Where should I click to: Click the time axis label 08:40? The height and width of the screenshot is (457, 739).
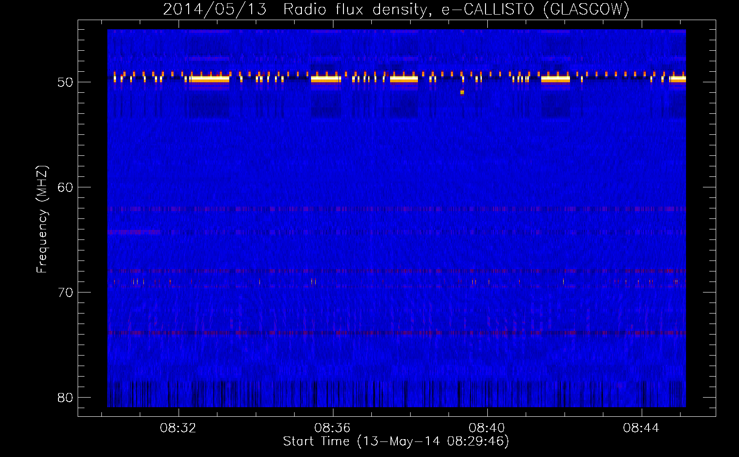coord(487,428)
